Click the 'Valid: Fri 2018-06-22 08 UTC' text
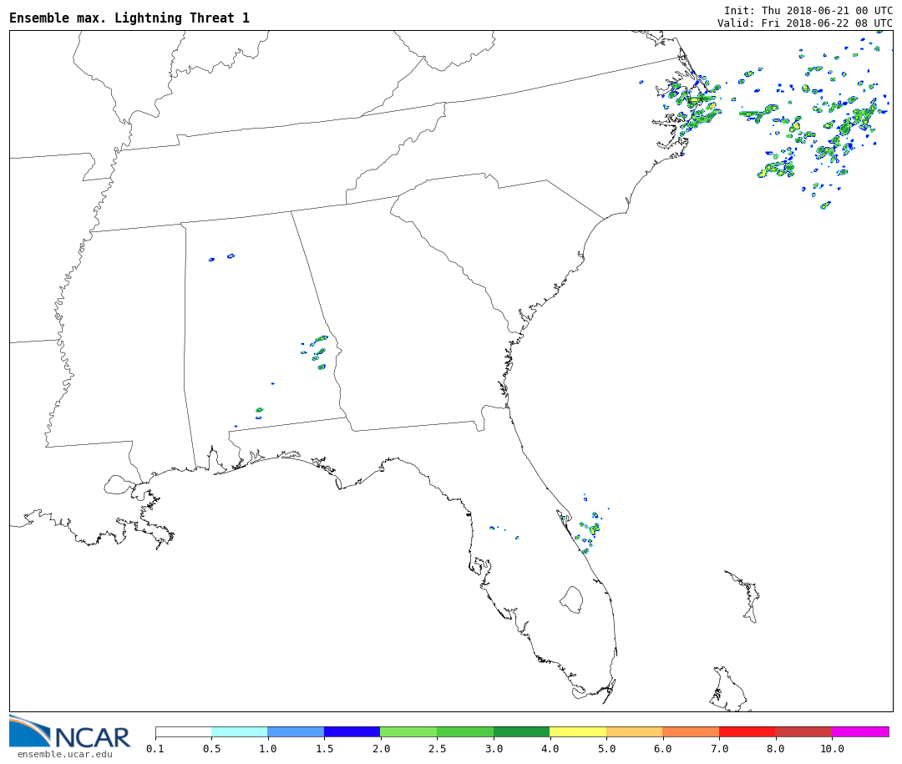902x764 pixels. tap(805, 23)
